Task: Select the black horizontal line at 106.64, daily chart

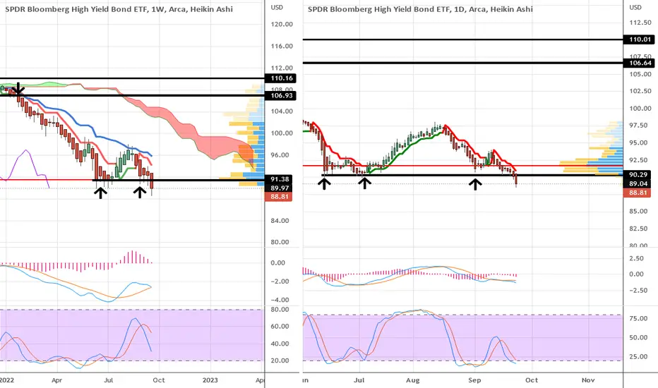Action: pyautogui.click(x=463, y=63)
